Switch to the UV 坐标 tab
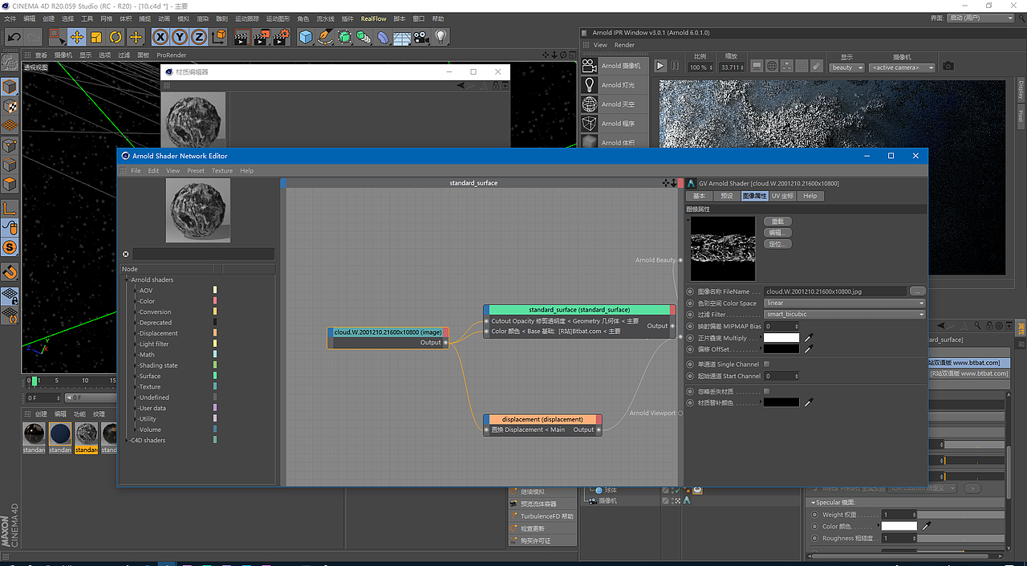Screen dimensions: 1027x566 [782, 196]
